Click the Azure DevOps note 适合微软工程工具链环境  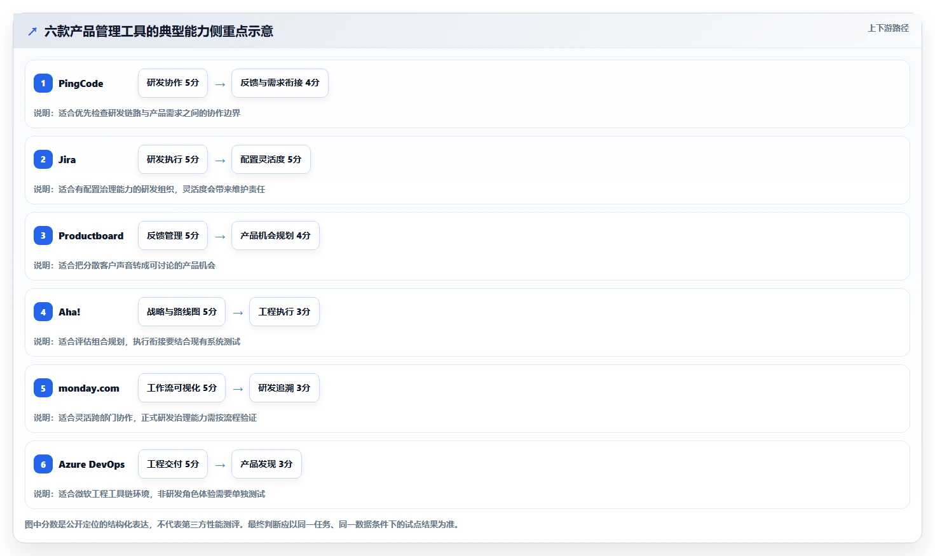click(149, 494)
